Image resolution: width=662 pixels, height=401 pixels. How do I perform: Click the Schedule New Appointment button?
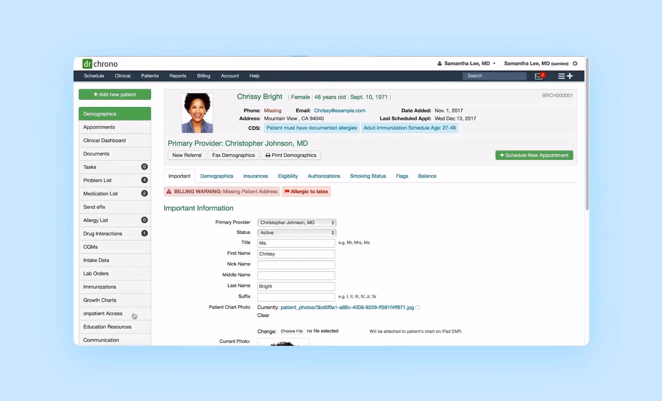pos(534,155)
